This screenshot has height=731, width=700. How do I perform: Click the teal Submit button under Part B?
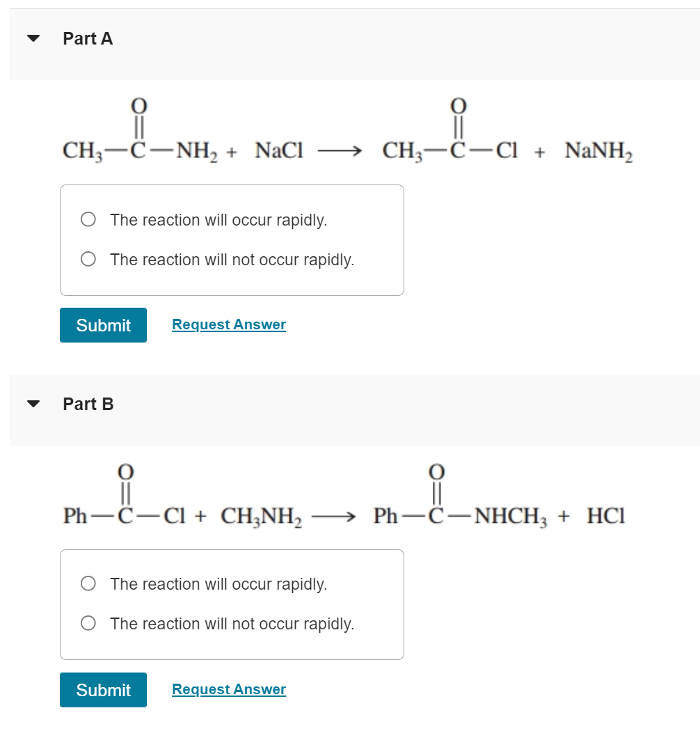click(x=103, y=689)
